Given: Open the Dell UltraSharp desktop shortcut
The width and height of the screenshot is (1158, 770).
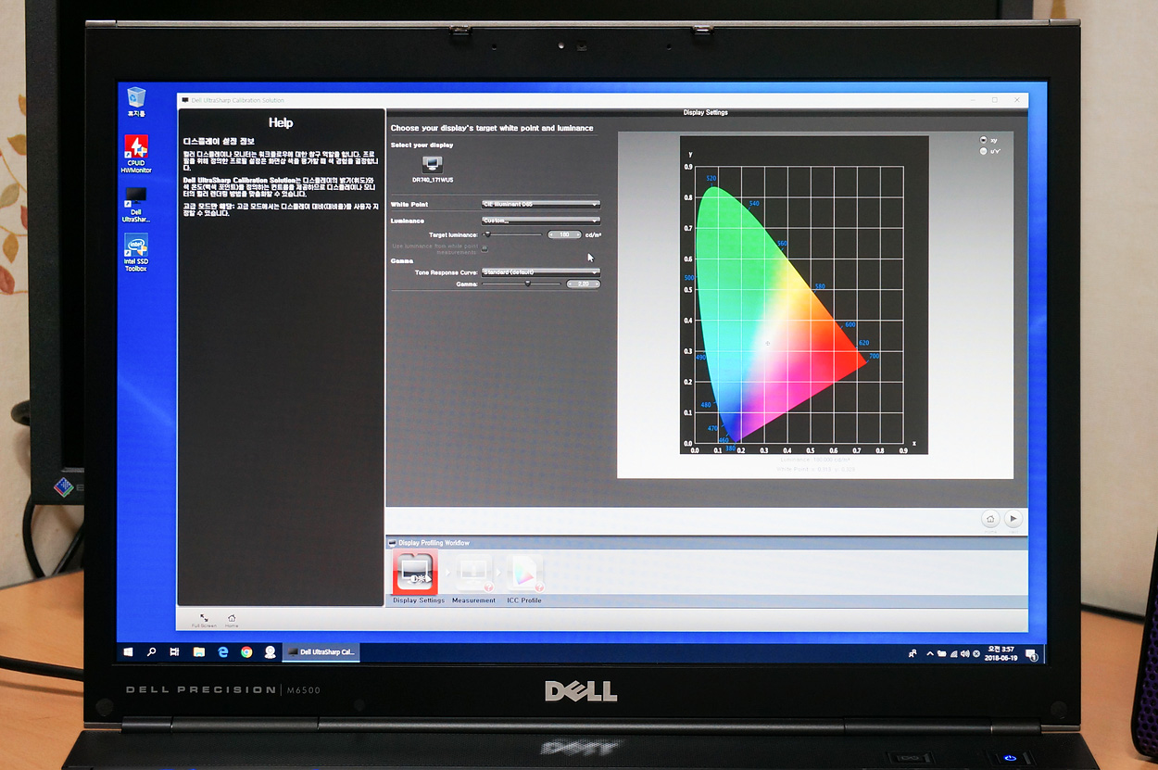Looking at the screenshot, I should tap(135, 204).
